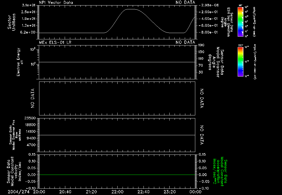Click the '21:20' time tick label
The image size is (282, 195).
pyautogui.click(x=91, y=192)
